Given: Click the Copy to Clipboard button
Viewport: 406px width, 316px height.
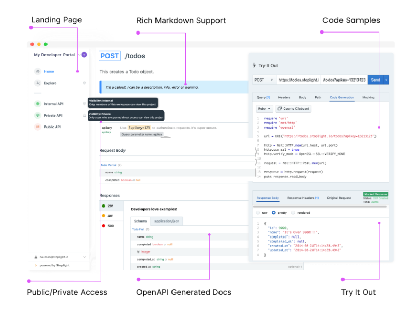Looking at the screenshot, I should pos(293,109).
